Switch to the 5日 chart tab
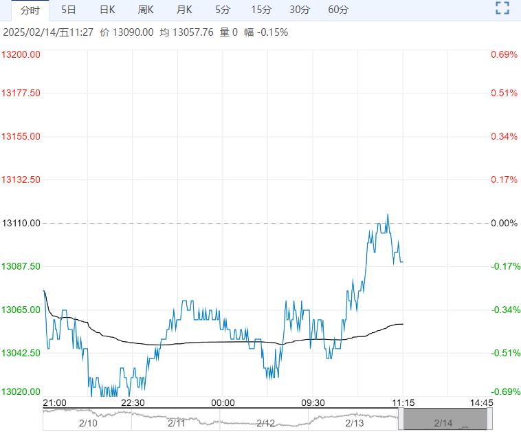The image size is (521, 432). click(x=69, y=10)
